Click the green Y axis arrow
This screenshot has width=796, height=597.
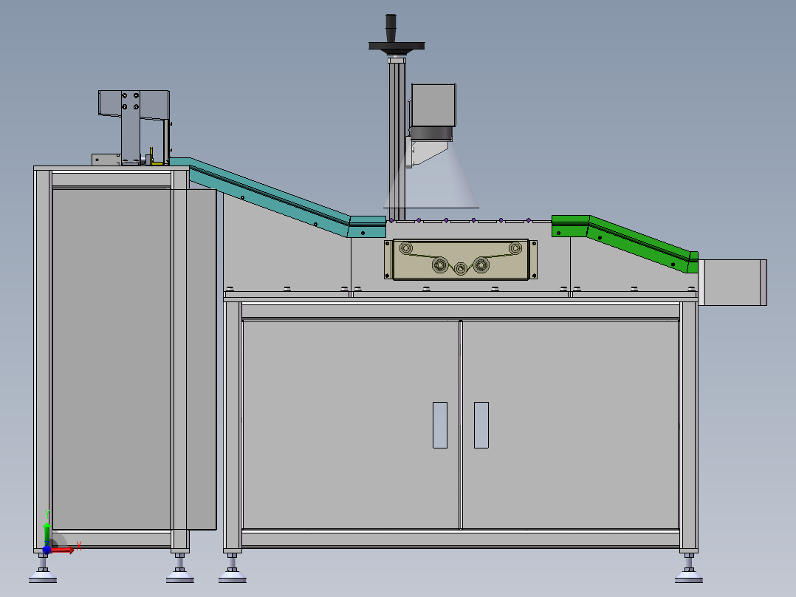pos(47,533)
